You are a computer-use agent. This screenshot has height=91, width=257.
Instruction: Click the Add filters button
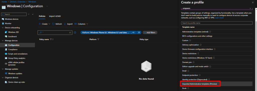pyautogui.click(x=150, y=33)
